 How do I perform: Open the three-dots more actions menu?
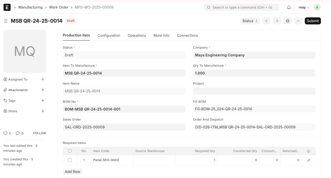click(x=298, y=21)
